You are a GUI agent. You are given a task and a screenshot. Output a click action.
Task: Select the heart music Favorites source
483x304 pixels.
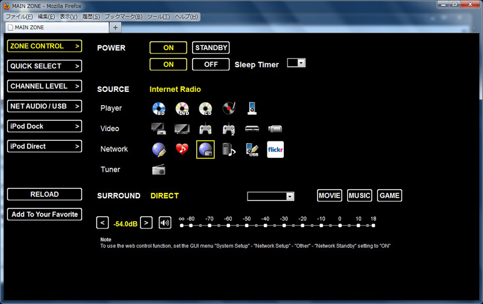[x=182, y=149]
